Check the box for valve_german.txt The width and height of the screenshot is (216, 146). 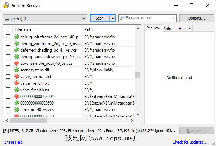point(8,76)
